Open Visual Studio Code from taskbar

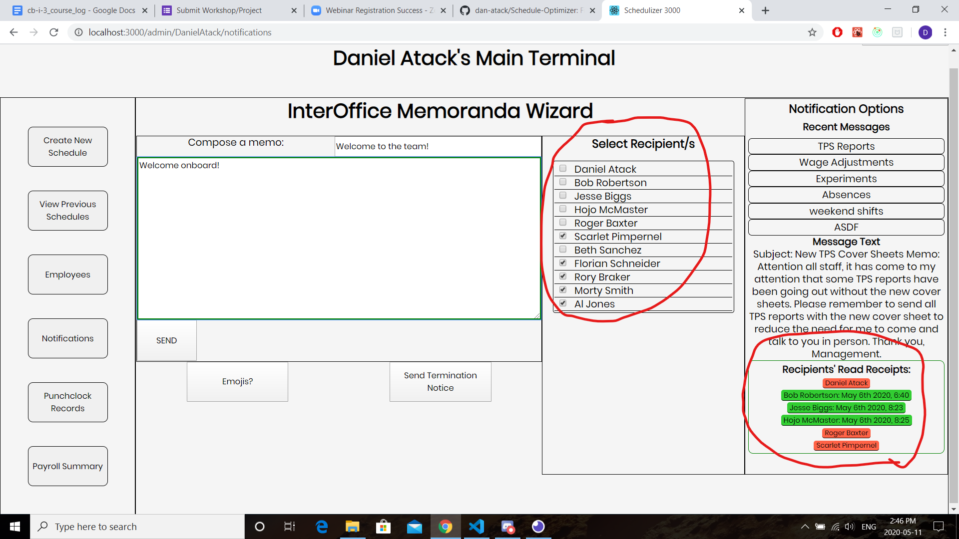477,527
